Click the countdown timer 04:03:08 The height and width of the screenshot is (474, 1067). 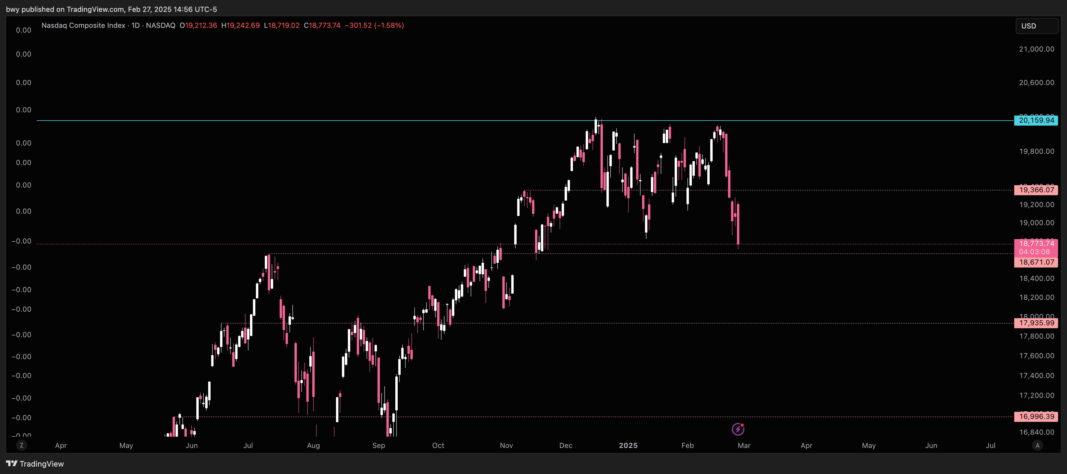click(x=1034, y=252)
